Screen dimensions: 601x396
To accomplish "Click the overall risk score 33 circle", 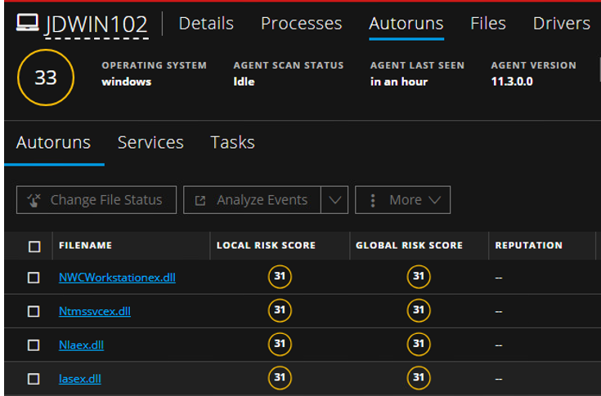I will click(x=46, y=78).
